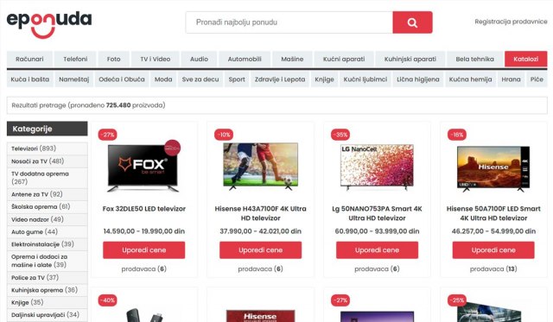This screenshot has width=553, height=322.
Task: Open Hisense 50A7100F LED Smart title link
Action: point(493,213)
